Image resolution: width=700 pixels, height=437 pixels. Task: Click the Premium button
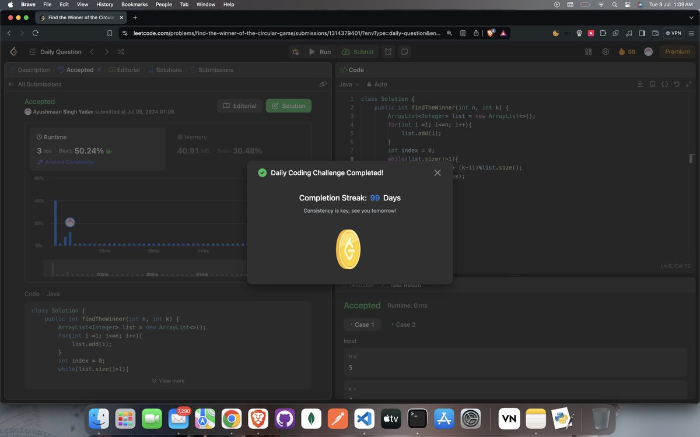click(x=677, y=52)
